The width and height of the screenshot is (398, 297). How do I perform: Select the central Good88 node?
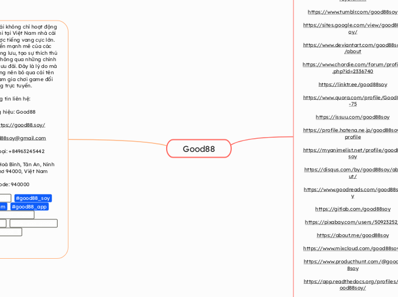coord(199,149)
